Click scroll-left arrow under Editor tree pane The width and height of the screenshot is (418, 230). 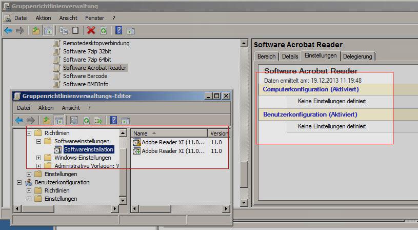pyautogui.click(x=17, y=208)
